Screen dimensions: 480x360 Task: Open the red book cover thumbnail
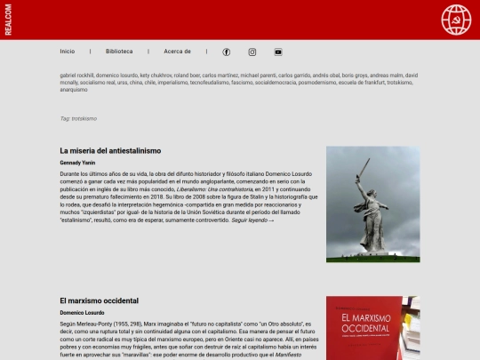pos(372,328)
